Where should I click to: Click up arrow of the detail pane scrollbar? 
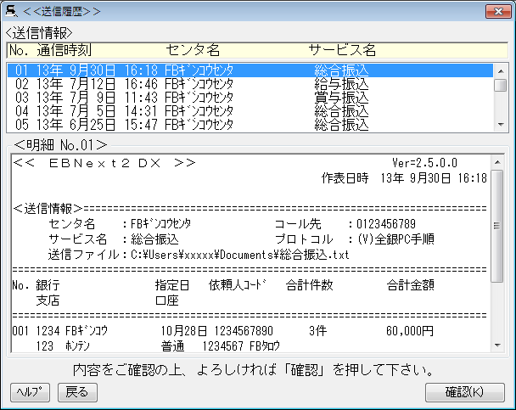497,162
